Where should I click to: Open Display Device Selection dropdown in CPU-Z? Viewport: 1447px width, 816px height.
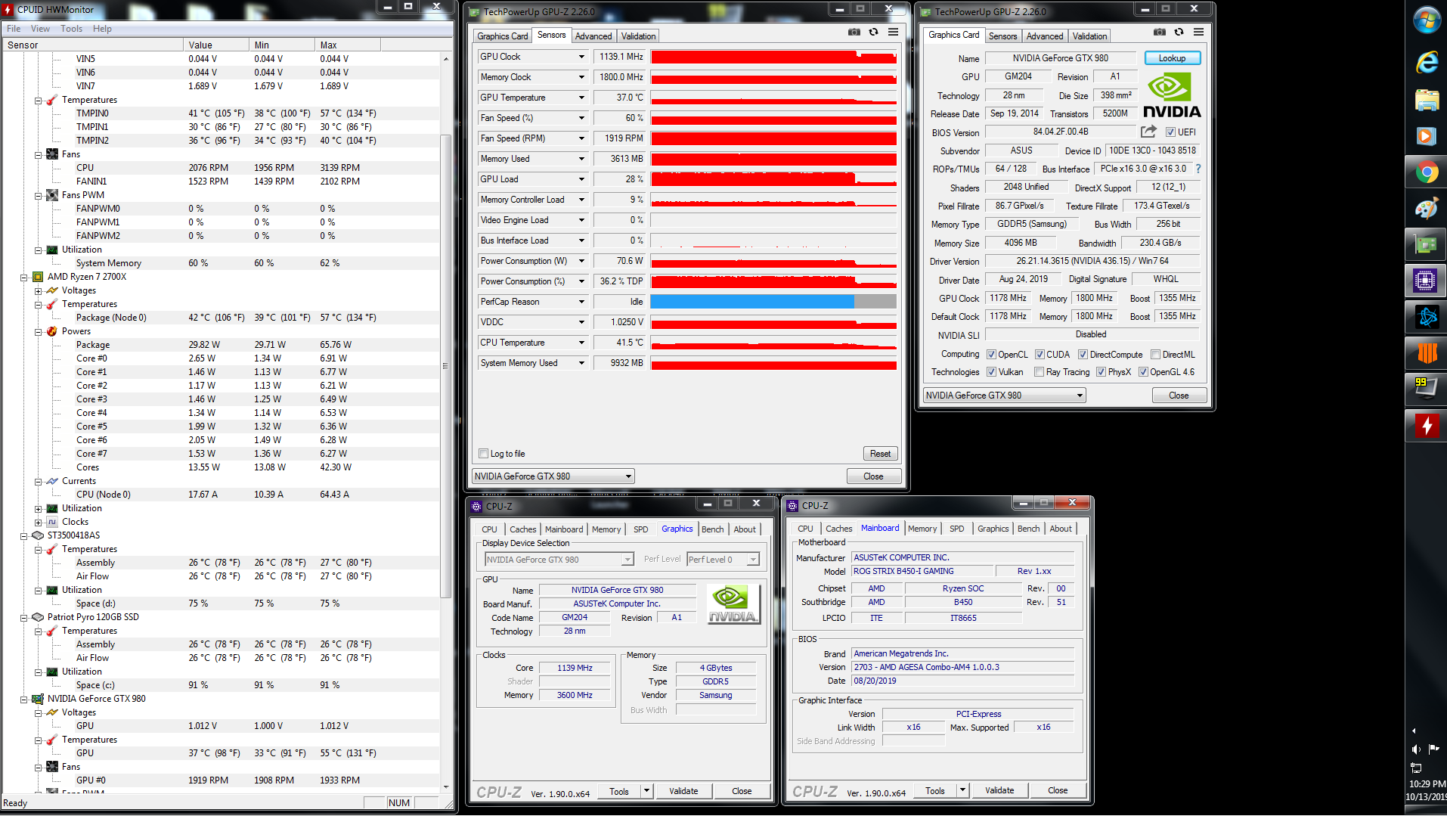(x=559, y=560)
